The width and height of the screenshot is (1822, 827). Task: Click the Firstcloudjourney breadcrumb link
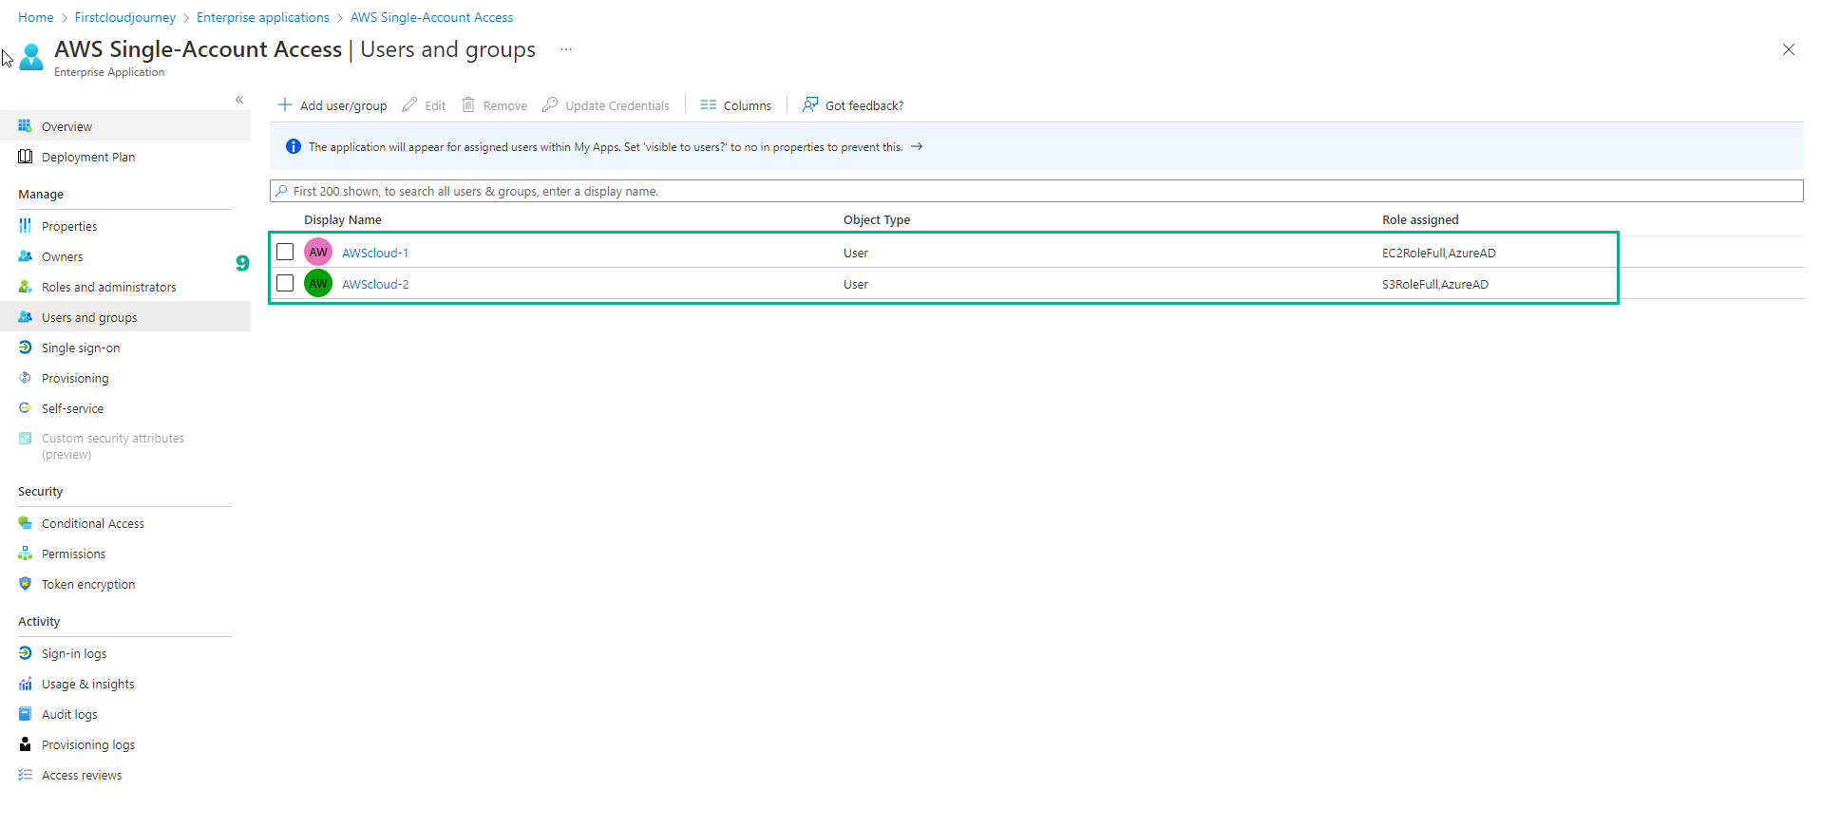click(125, 17)
